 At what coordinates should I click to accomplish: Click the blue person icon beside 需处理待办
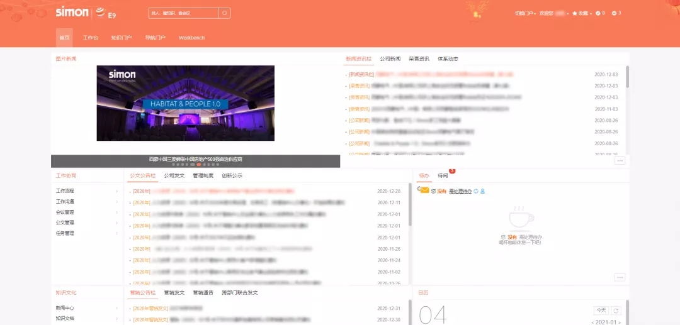[x=482, y=191]
